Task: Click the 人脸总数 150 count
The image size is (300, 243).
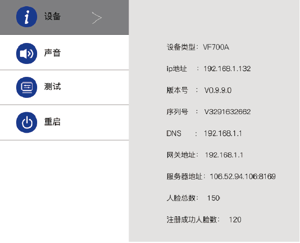Action: point(213,198)
